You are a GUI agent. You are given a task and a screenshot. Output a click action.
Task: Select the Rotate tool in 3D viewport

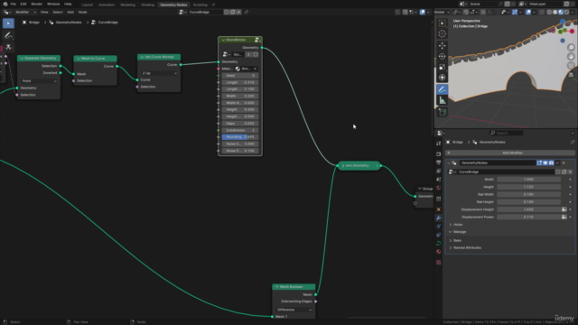coord(442,56)
